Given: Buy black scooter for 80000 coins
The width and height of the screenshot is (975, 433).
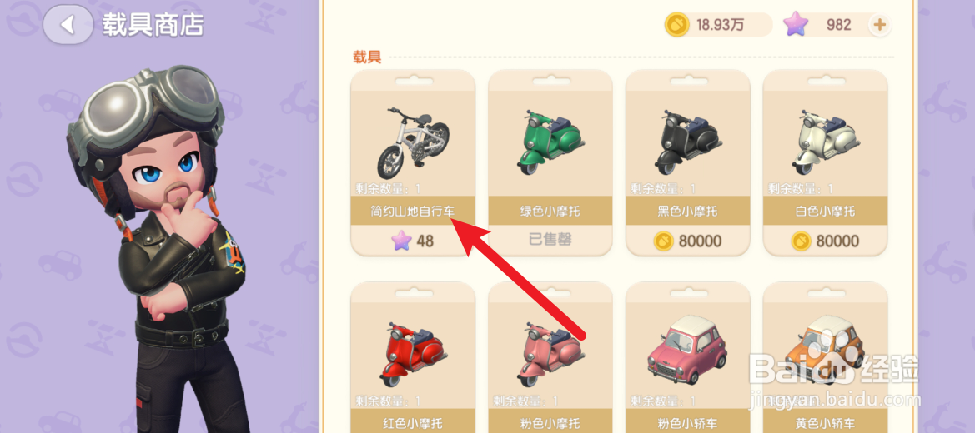Looking at the screenshot, I should coord(688,241).
